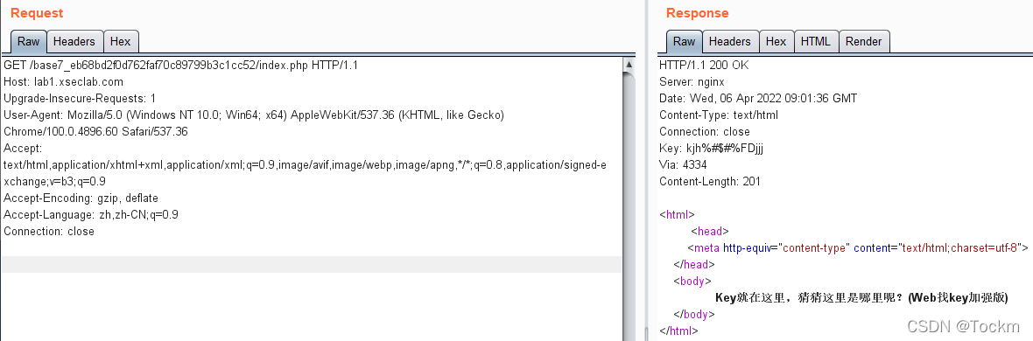Click the Date response header line
1033x341 pixels.
[757, 99]
